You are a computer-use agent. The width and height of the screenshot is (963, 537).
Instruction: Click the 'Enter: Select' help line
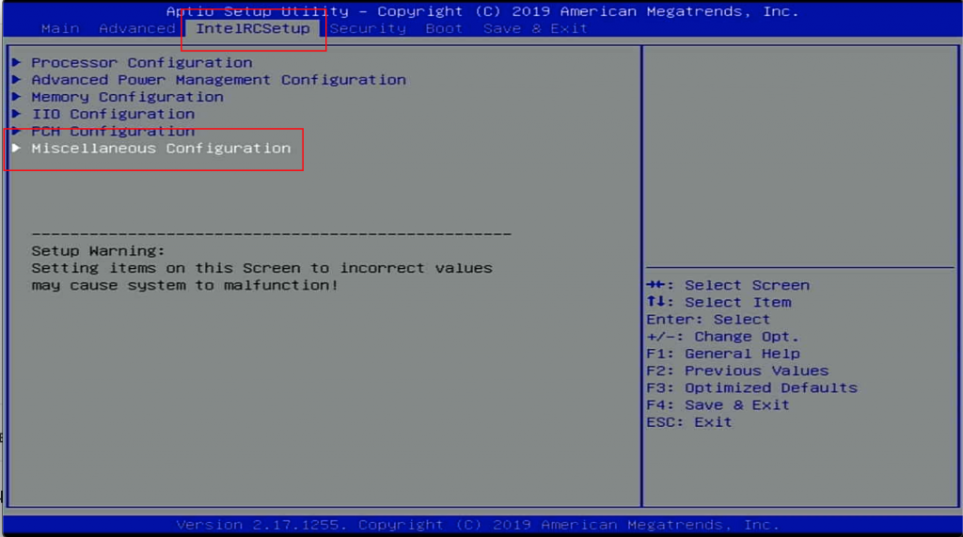click(x=707, y=320)
